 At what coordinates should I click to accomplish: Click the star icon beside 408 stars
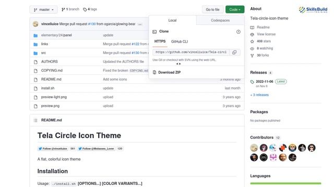(252, 42)
